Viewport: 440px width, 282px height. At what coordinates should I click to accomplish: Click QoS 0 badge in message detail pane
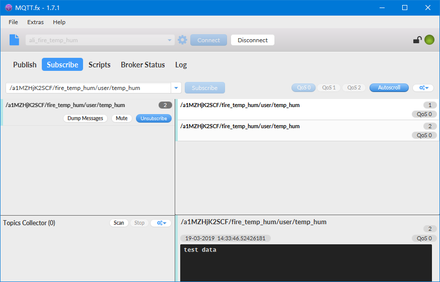(x=424, y=238)
